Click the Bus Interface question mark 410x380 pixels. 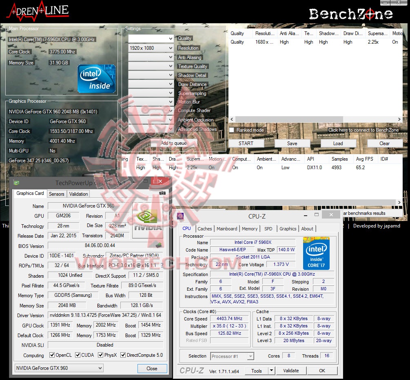(x=162, y=265)
